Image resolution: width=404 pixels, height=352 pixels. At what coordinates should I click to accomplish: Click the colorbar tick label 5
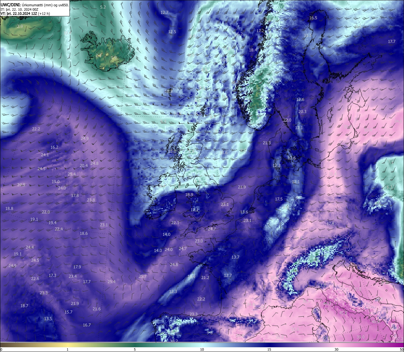click(x=135, y=349)
